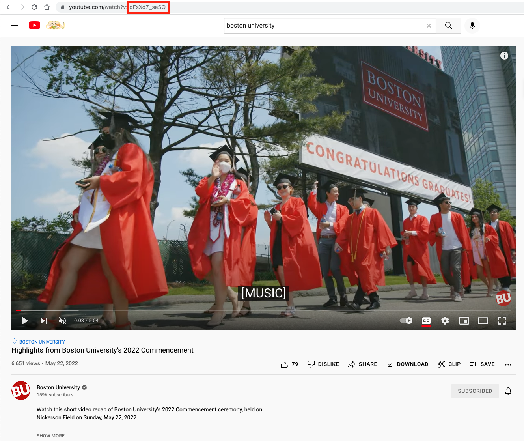Screen dimensions: 524x441
Task: Search with the magnifier button
Action: pyautogui.click(x=449, y=26)
